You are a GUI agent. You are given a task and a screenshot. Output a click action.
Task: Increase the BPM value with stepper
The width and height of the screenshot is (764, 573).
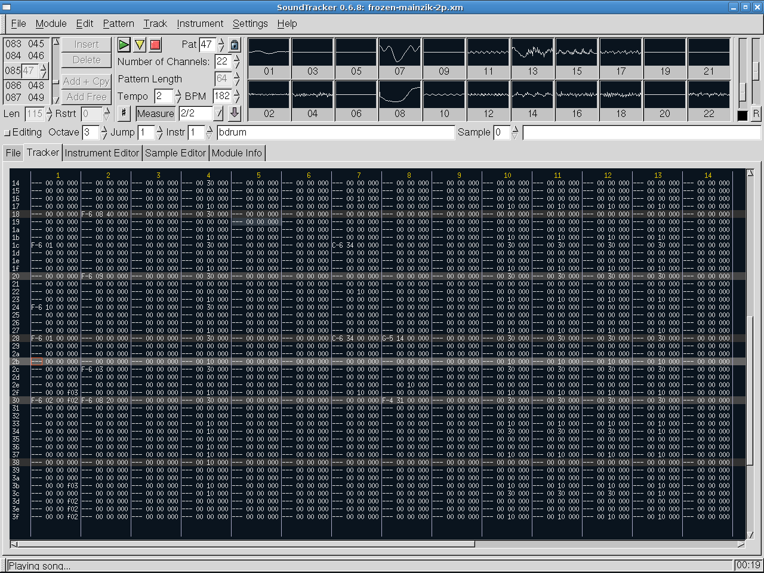point(236,93)
